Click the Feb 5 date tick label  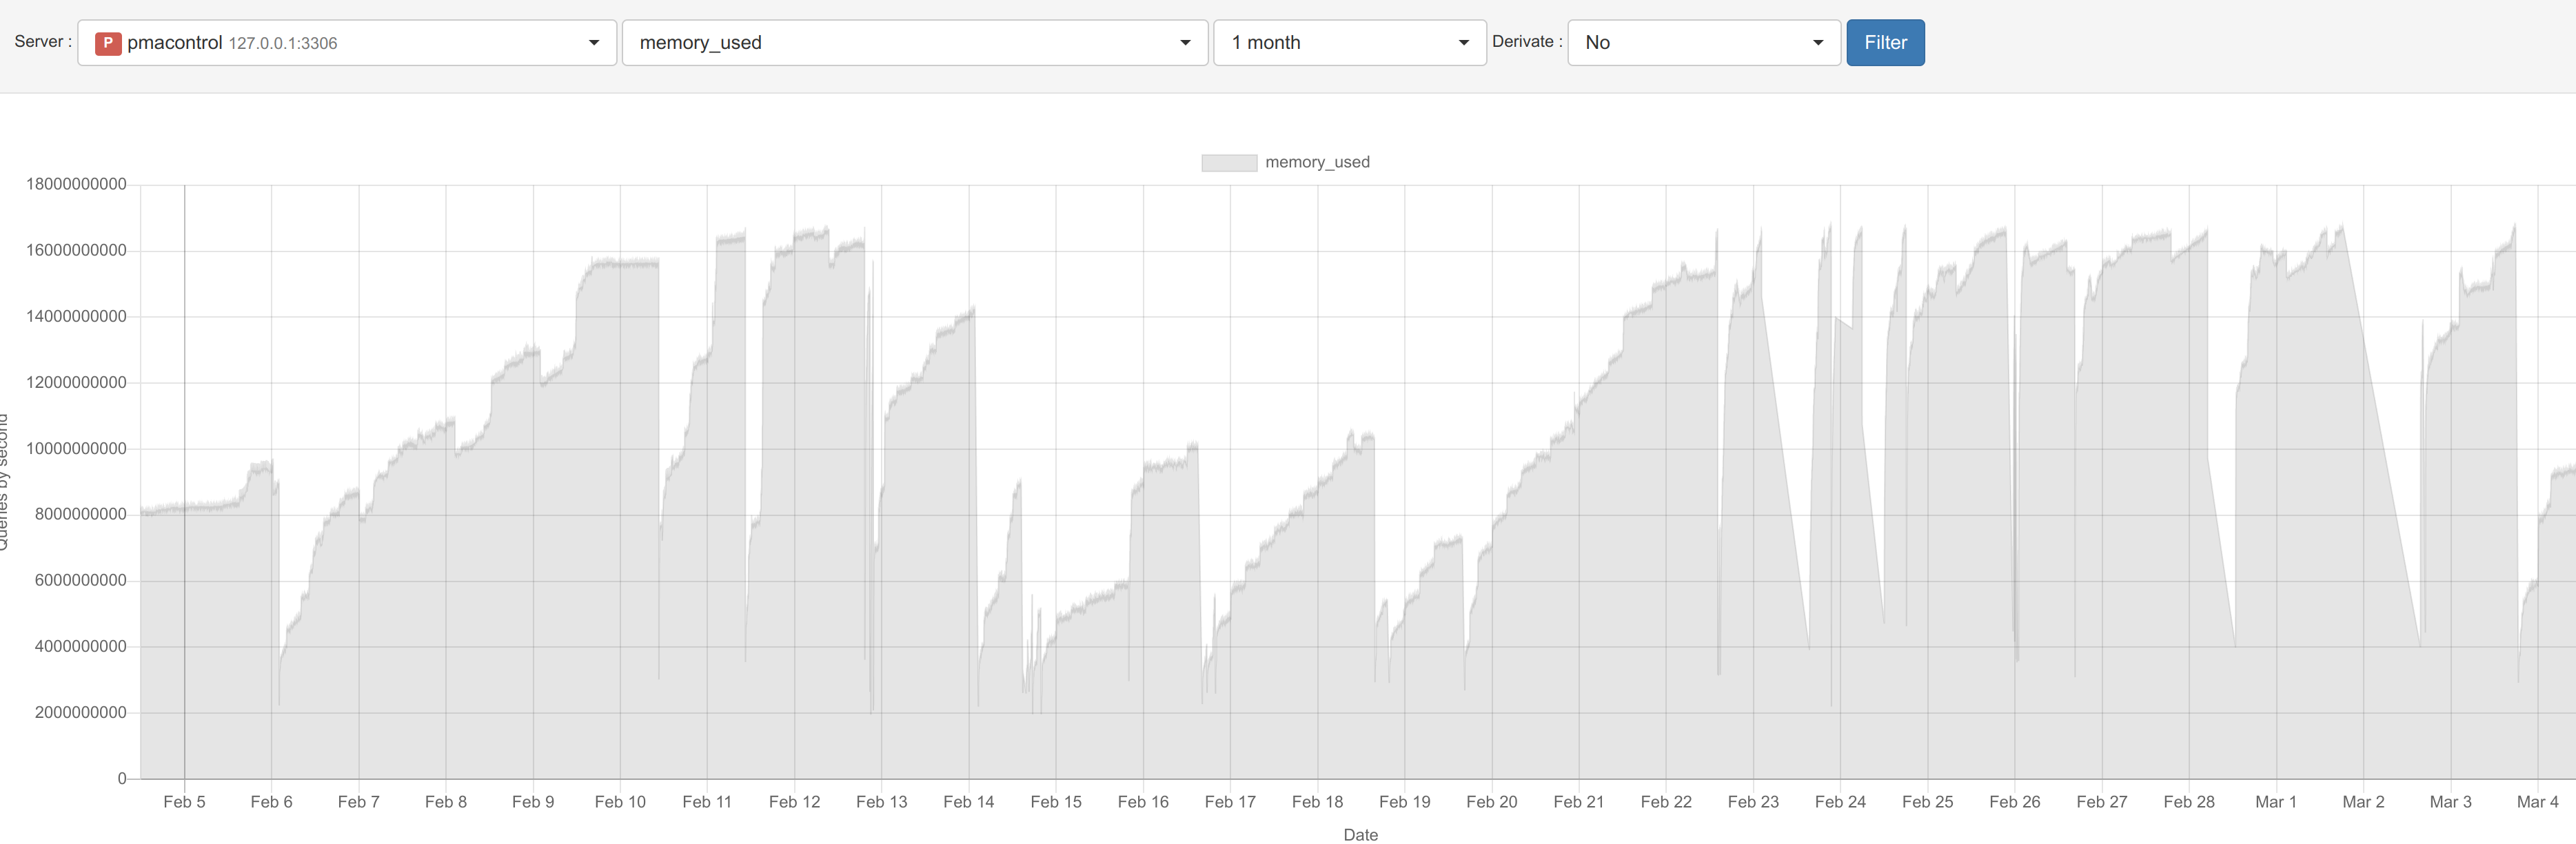184,802
